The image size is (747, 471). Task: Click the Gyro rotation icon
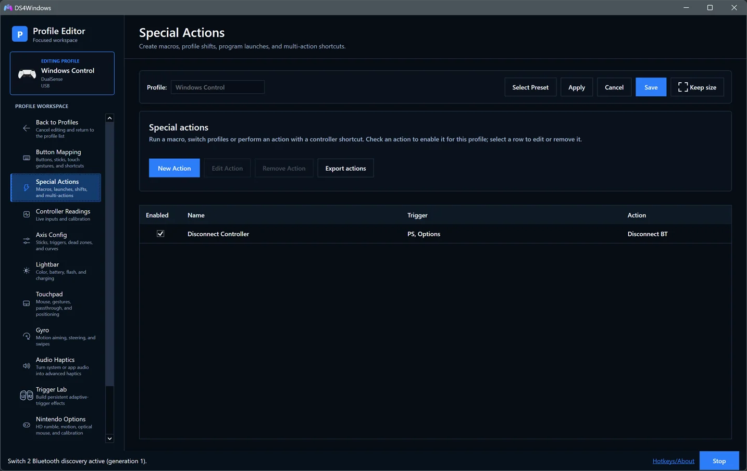(x=27, y=336)
